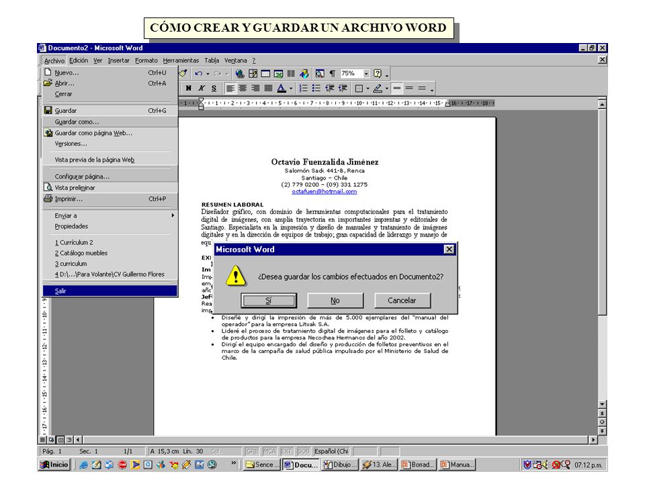Increase the paragraph indent
Screen dimensions: 645x484
pyautogui.click(x=342, y=88)
